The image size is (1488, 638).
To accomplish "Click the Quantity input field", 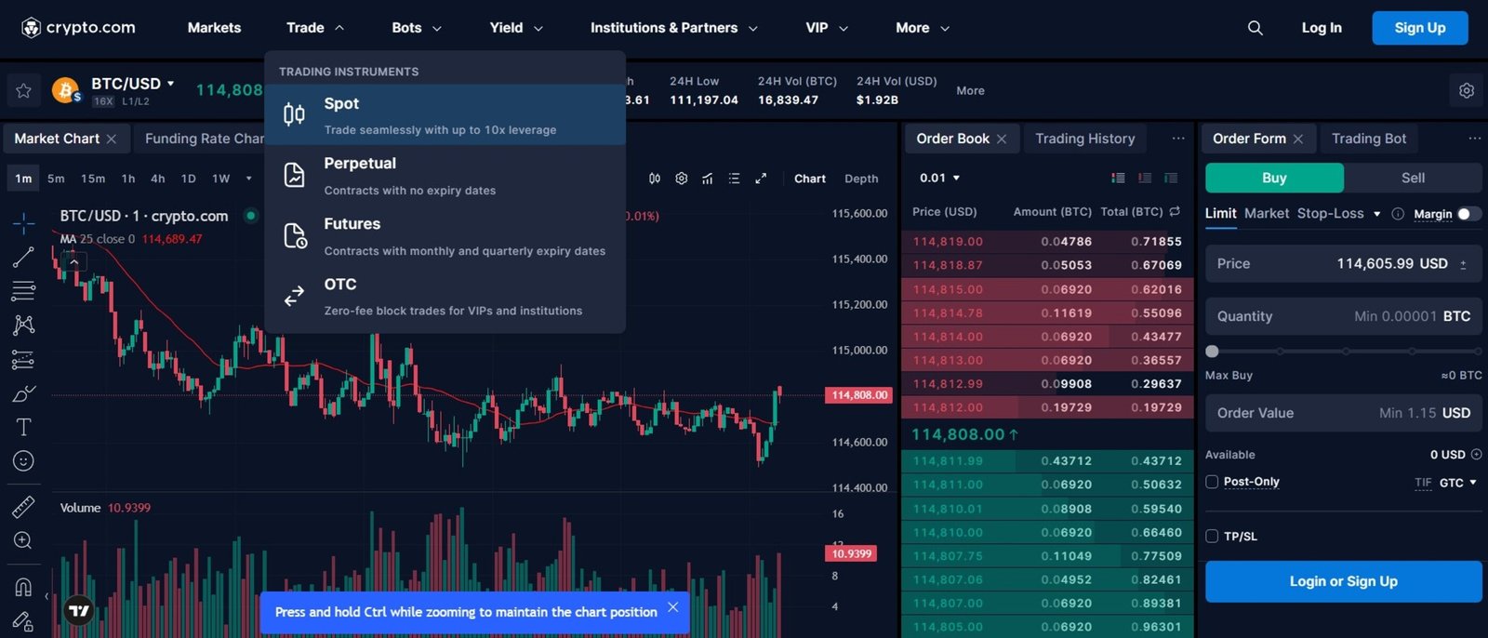I will [x=1343, y=316].
